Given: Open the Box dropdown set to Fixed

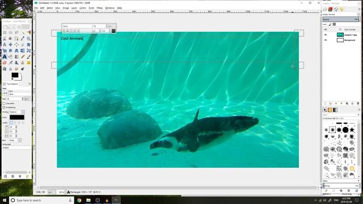Looking at the screenshot, I should 15,140.
